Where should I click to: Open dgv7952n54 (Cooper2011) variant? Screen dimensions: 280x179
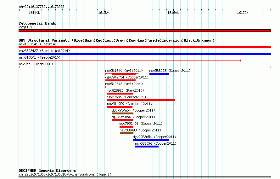pos(141,124)
